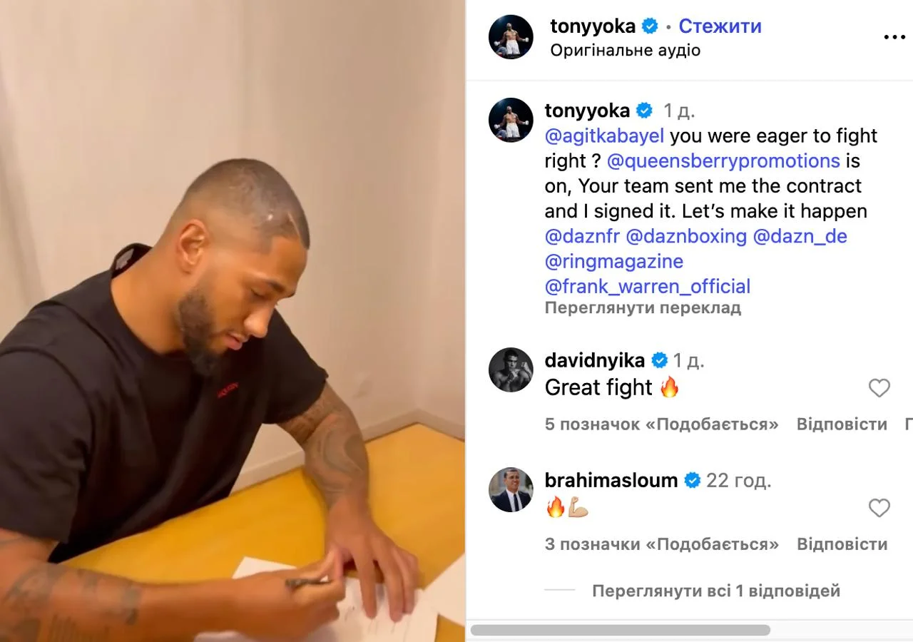Expand replies with Переглянути всі 1 відповідей

(716, 591)
